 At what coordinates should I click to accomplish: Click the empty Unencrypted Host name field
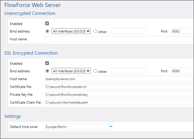click(x=119, y=39)
